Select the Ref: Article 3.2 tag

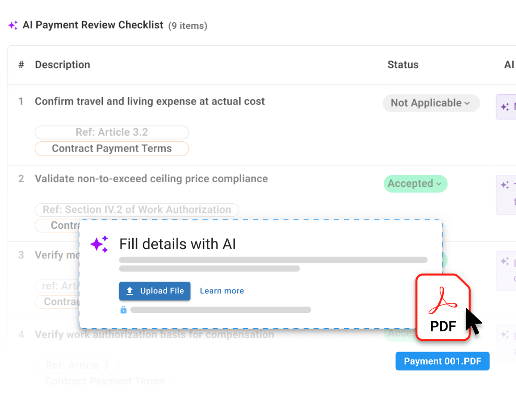pos(112,132)
